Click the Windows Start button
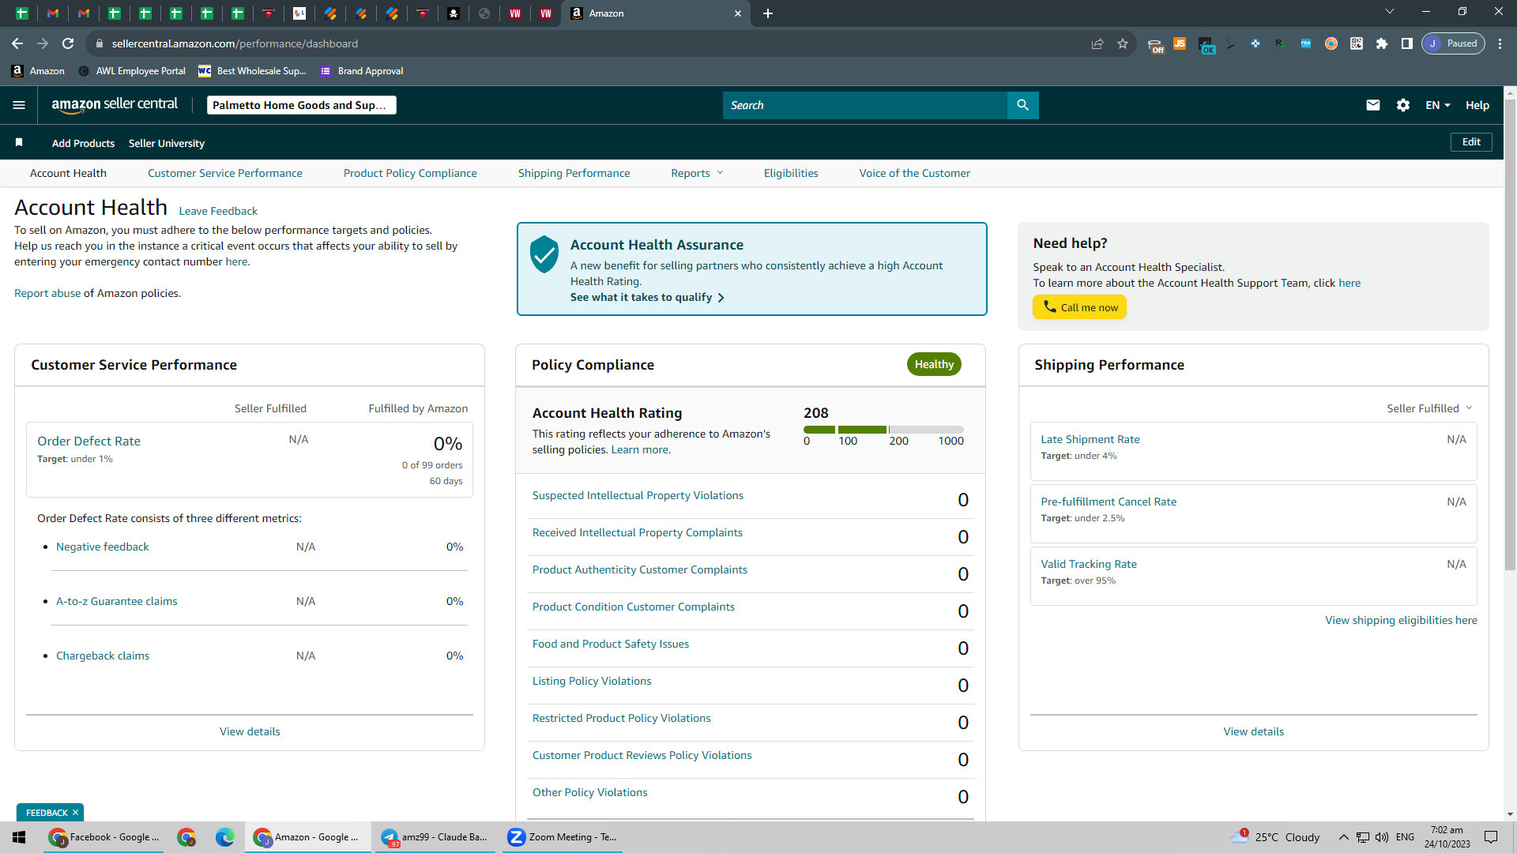The width and height of the screenshot is (1517, 853). pyautogui.click(x=19, y=837)
